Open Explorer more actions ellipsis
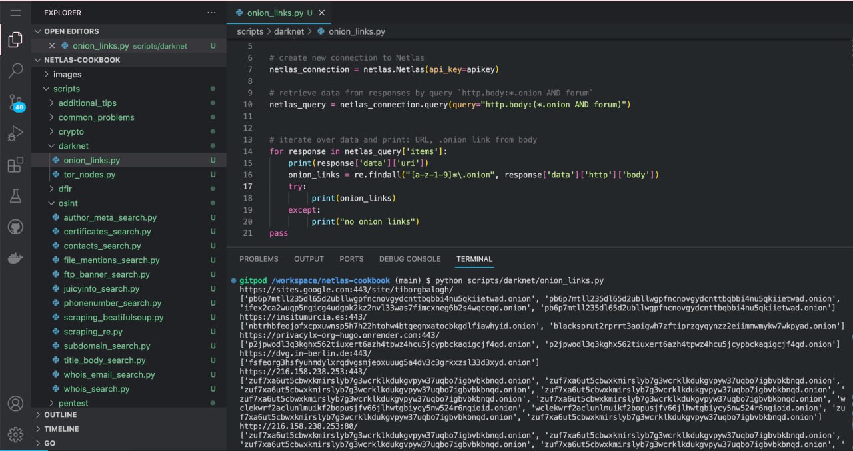Image resolution: width=853 pixels, height=451 pixels. [x=211, y=13]
